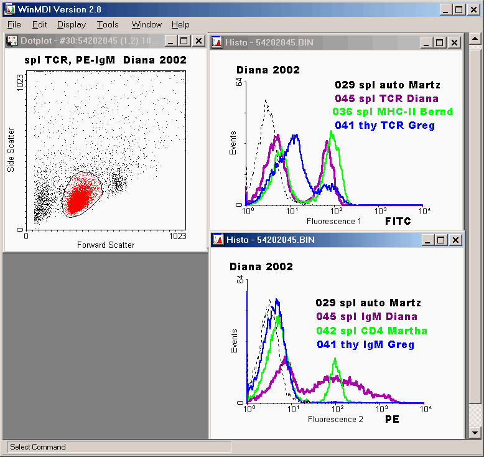Maximize the Dotplot window
484x457 pixels.
pyautogui.click(x=184, y=41)
